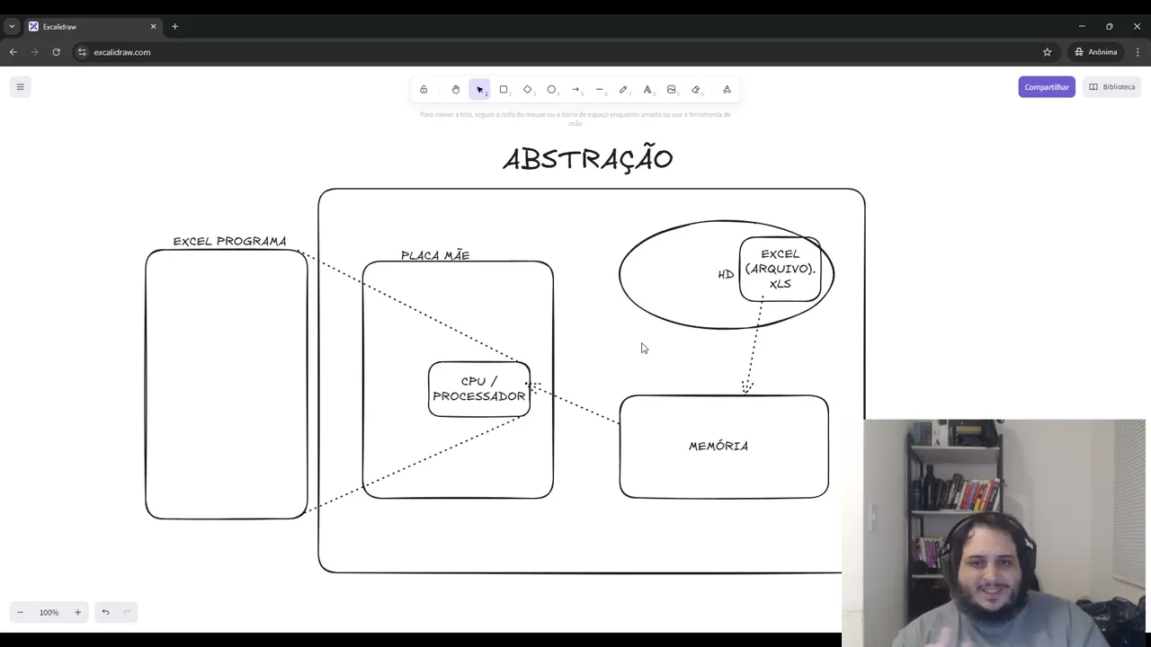This screenshot has height=647, width=1151.
Task: Undo the last action
Action: pyautogui.click(x=105, y=613)
